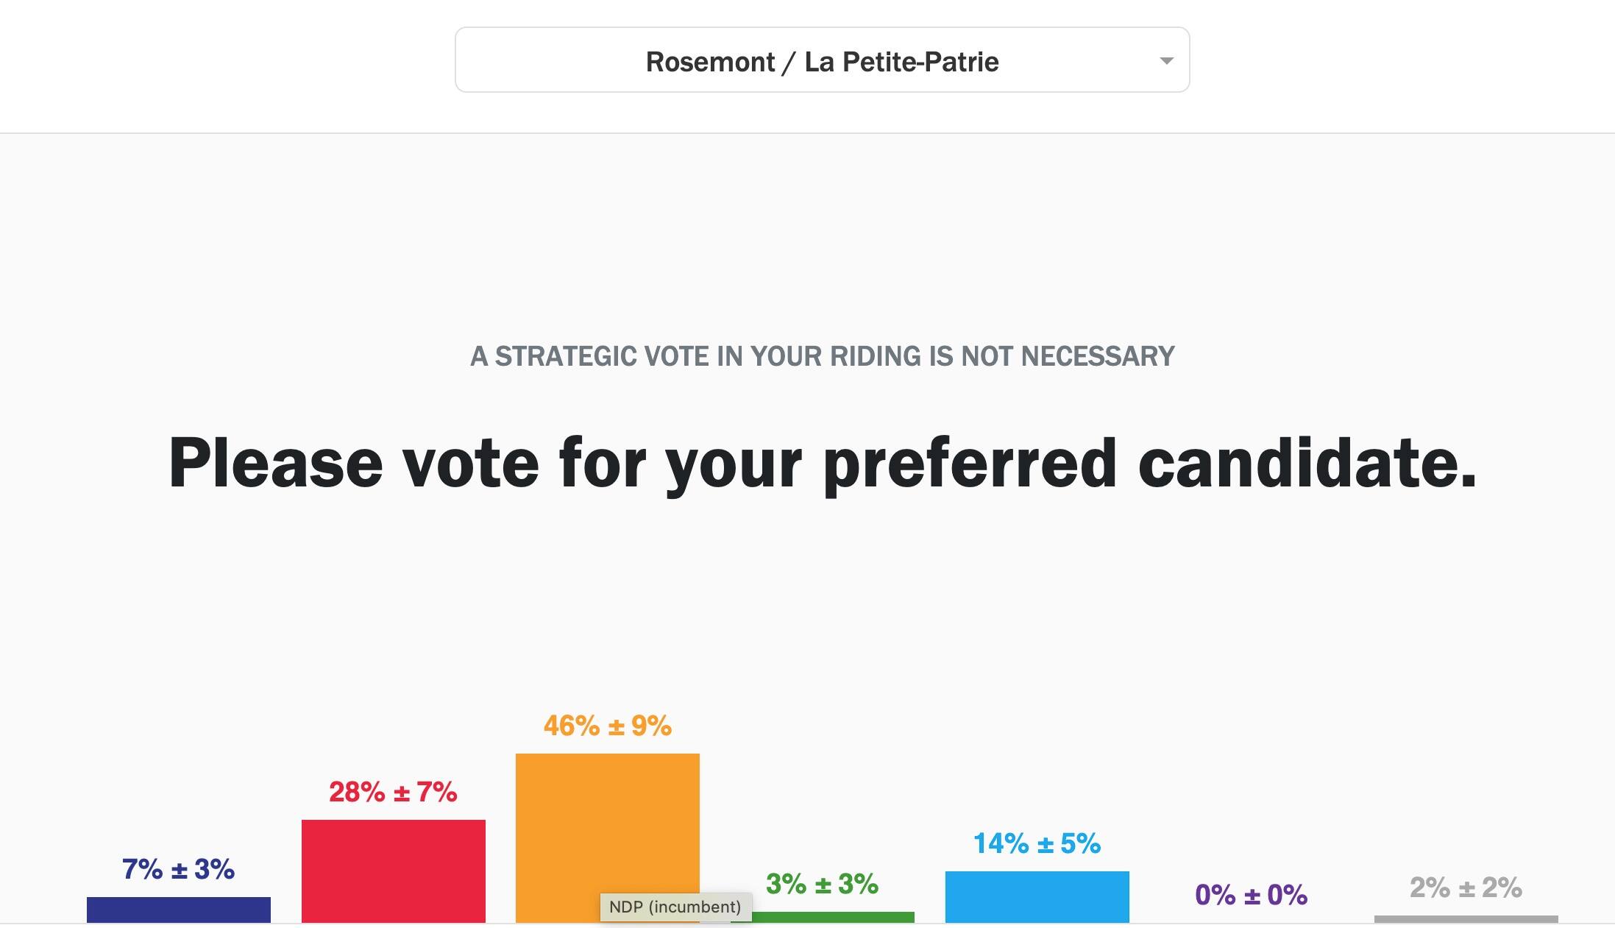Click the dark blue 7% bar
This screenshot has width=1615, height=928.
pos(179,910)
